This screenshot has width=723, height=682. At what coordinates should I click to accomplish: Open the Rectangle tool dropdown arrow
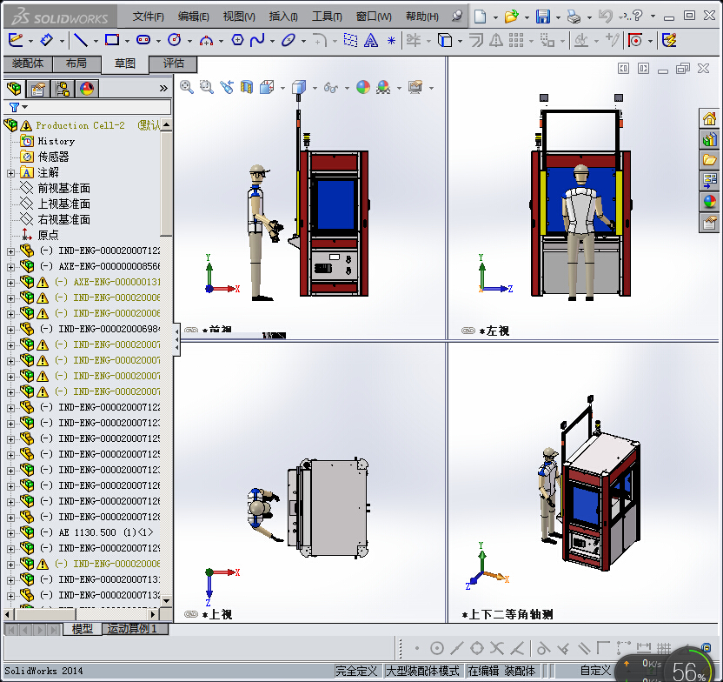[x=127, y=41]
